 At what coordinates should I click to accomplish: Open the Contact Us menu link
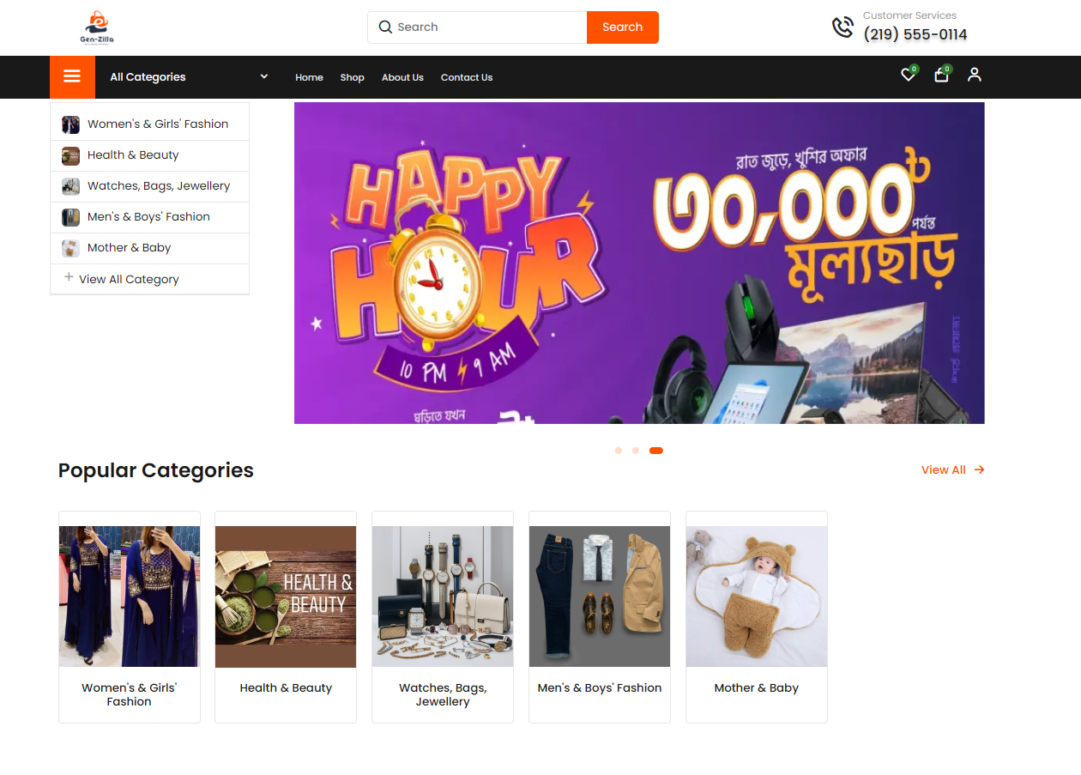tap(467, 77)
